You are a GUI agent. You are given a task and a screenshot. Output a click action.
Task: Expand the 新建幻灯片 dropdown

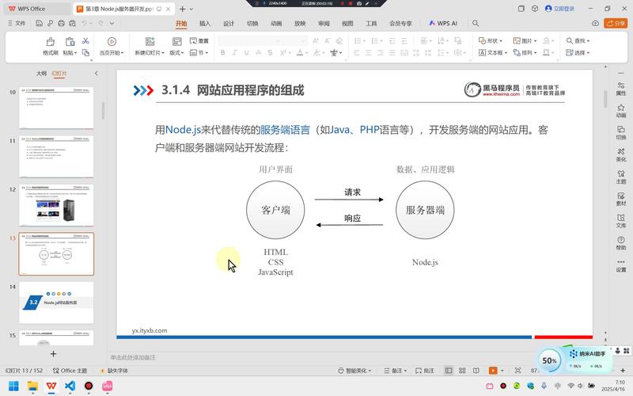pos(149,53)
